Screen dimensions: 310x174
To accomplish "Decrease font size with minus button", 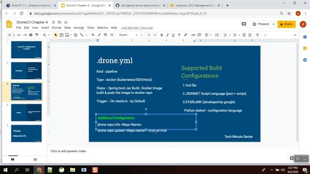I will (142, 35).
